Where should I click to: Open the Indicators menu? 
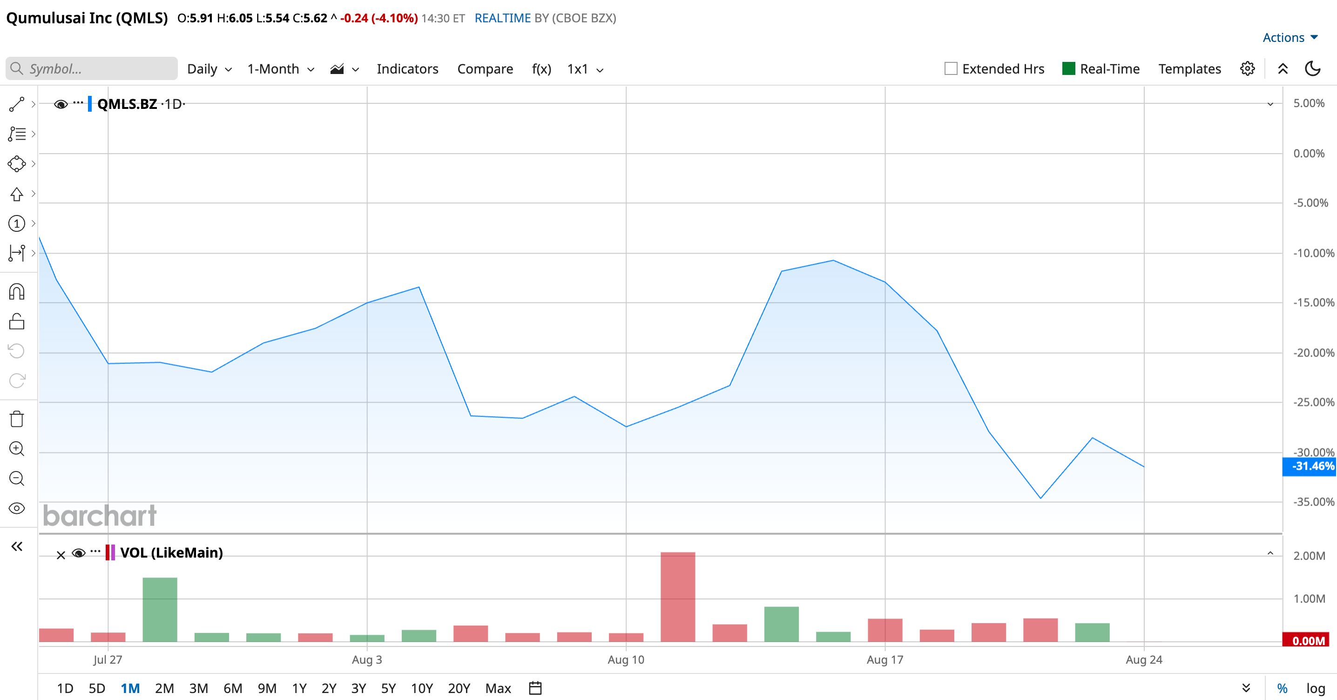407,69
